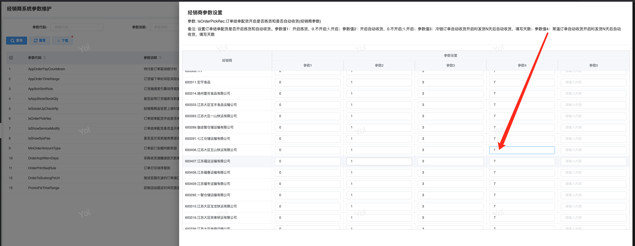Image resolution: width=635 pixels, height=246 pixels.
Task: Select the IsGoodsUpCheckRp parameter row
Action: [x=93, y=109]
